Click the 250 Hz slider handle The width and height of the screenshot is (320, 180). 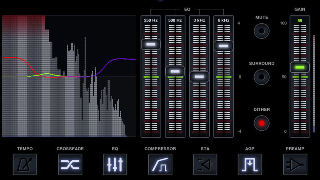(151, 44)
